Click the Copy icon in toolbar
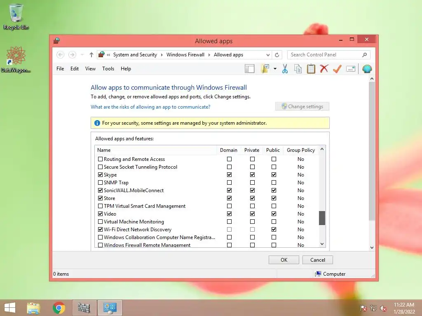This screenshot has height=316, width=422. pyautogui.click(x=298, y=69)
